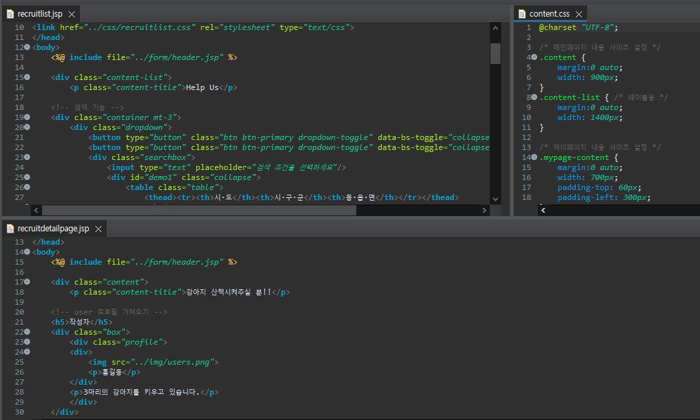Viewport: 700px width, 420px height.
Task: Click the '검색 기능' comment on line 18
Action: click(87, 107)
